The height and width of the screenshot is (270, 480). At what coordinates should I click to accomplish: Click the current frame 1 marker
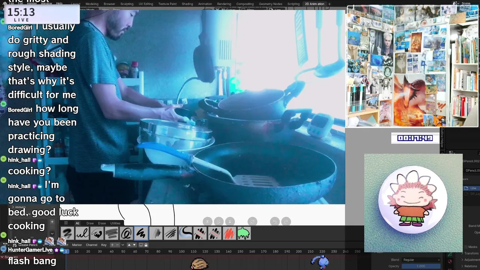(x=66, y=251)
